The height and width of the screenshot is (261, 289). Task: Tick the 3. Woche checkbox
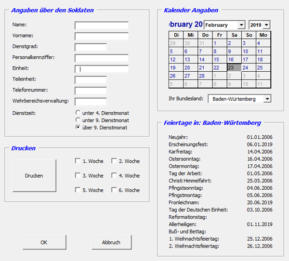tap(78, 176)
